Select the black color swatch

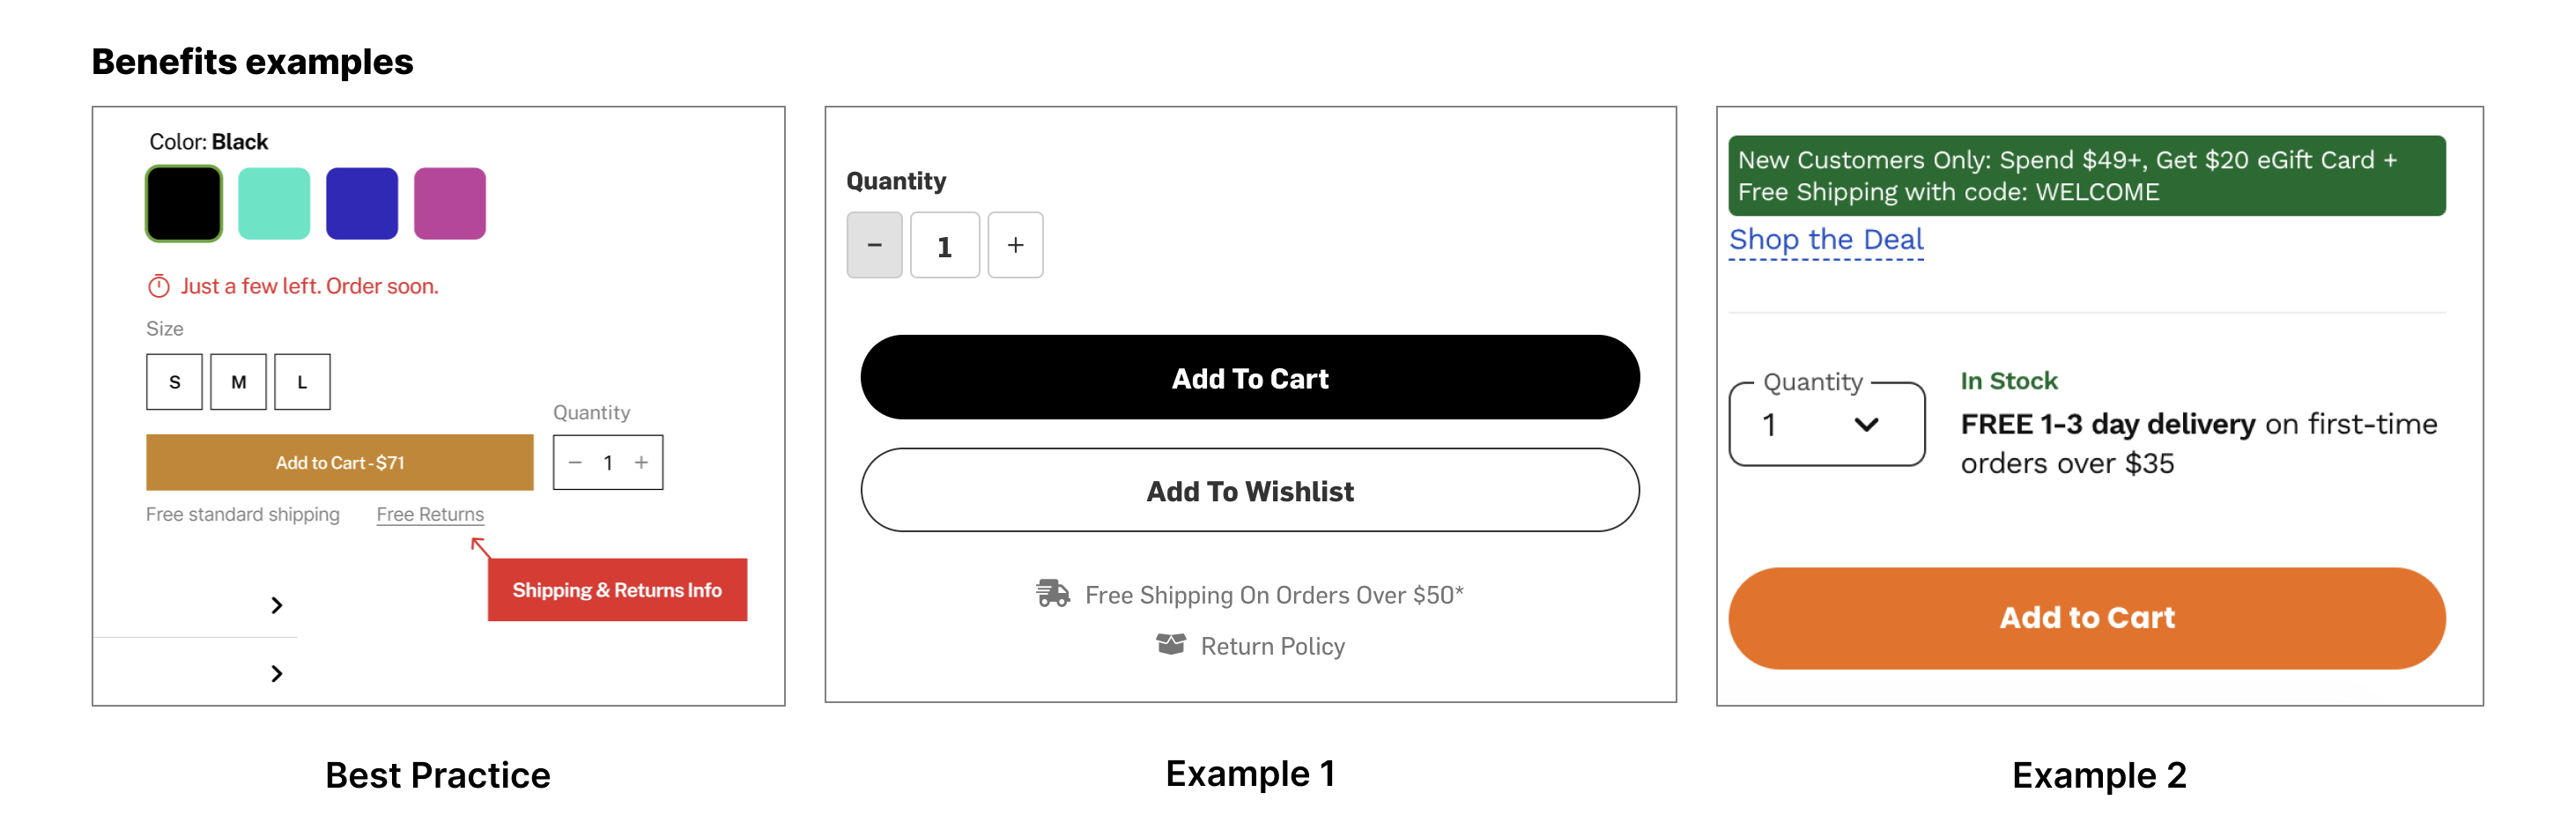coord(184,204)
